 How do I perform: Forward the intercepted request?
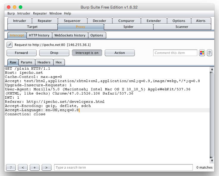coord(21,53)
